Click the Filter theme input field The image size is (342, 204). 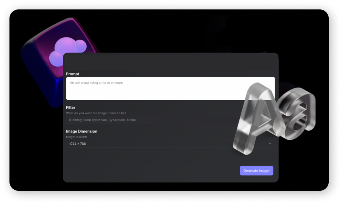point(153,120)
